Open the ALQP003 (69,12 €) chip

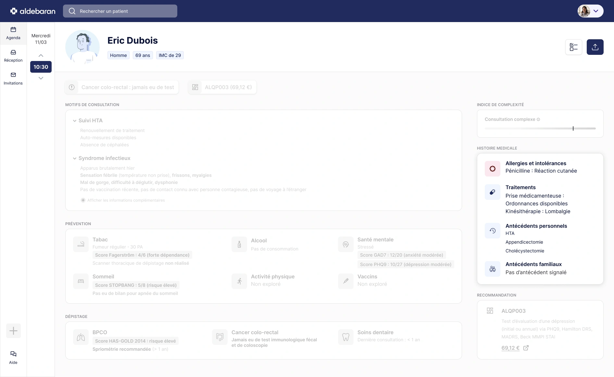click(x=222, y=87)
